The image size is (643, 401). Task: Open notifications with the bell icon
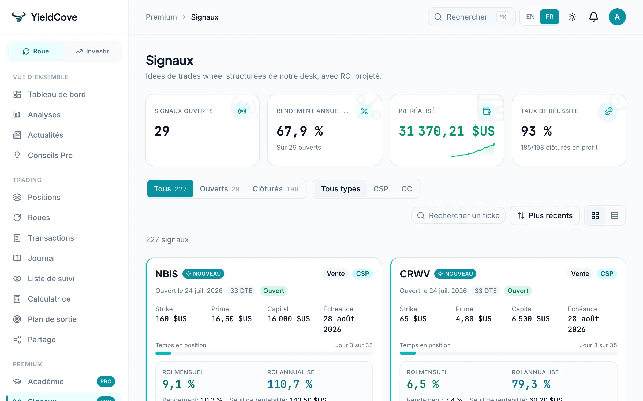594,17
